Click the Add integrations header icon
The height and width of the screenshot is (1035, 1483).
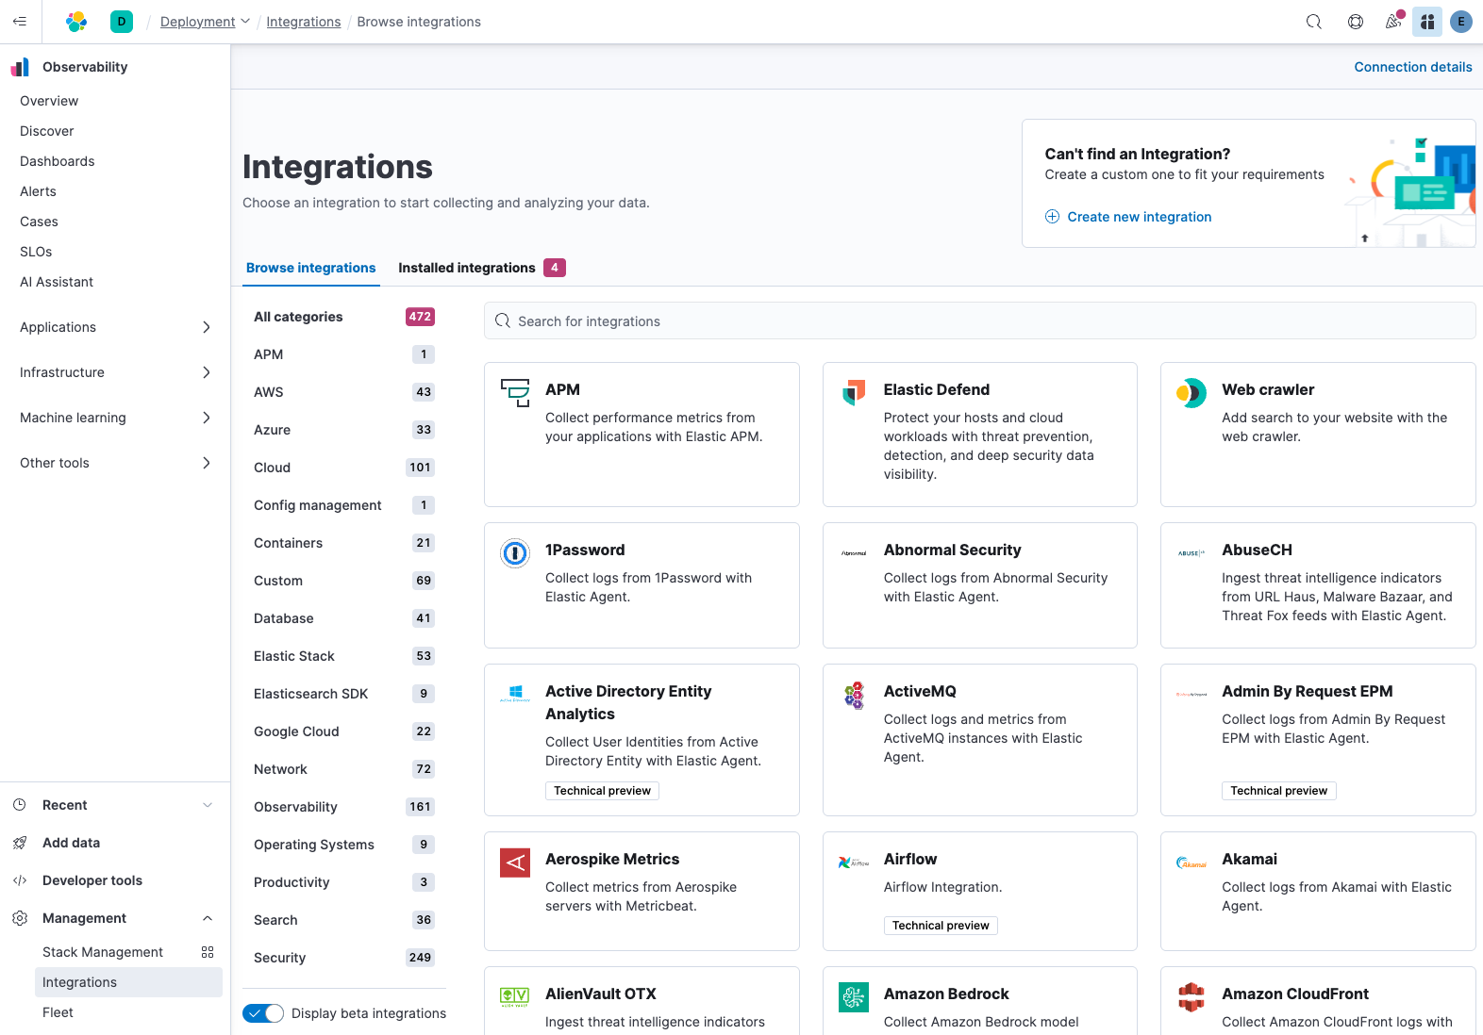(1427, 21)
